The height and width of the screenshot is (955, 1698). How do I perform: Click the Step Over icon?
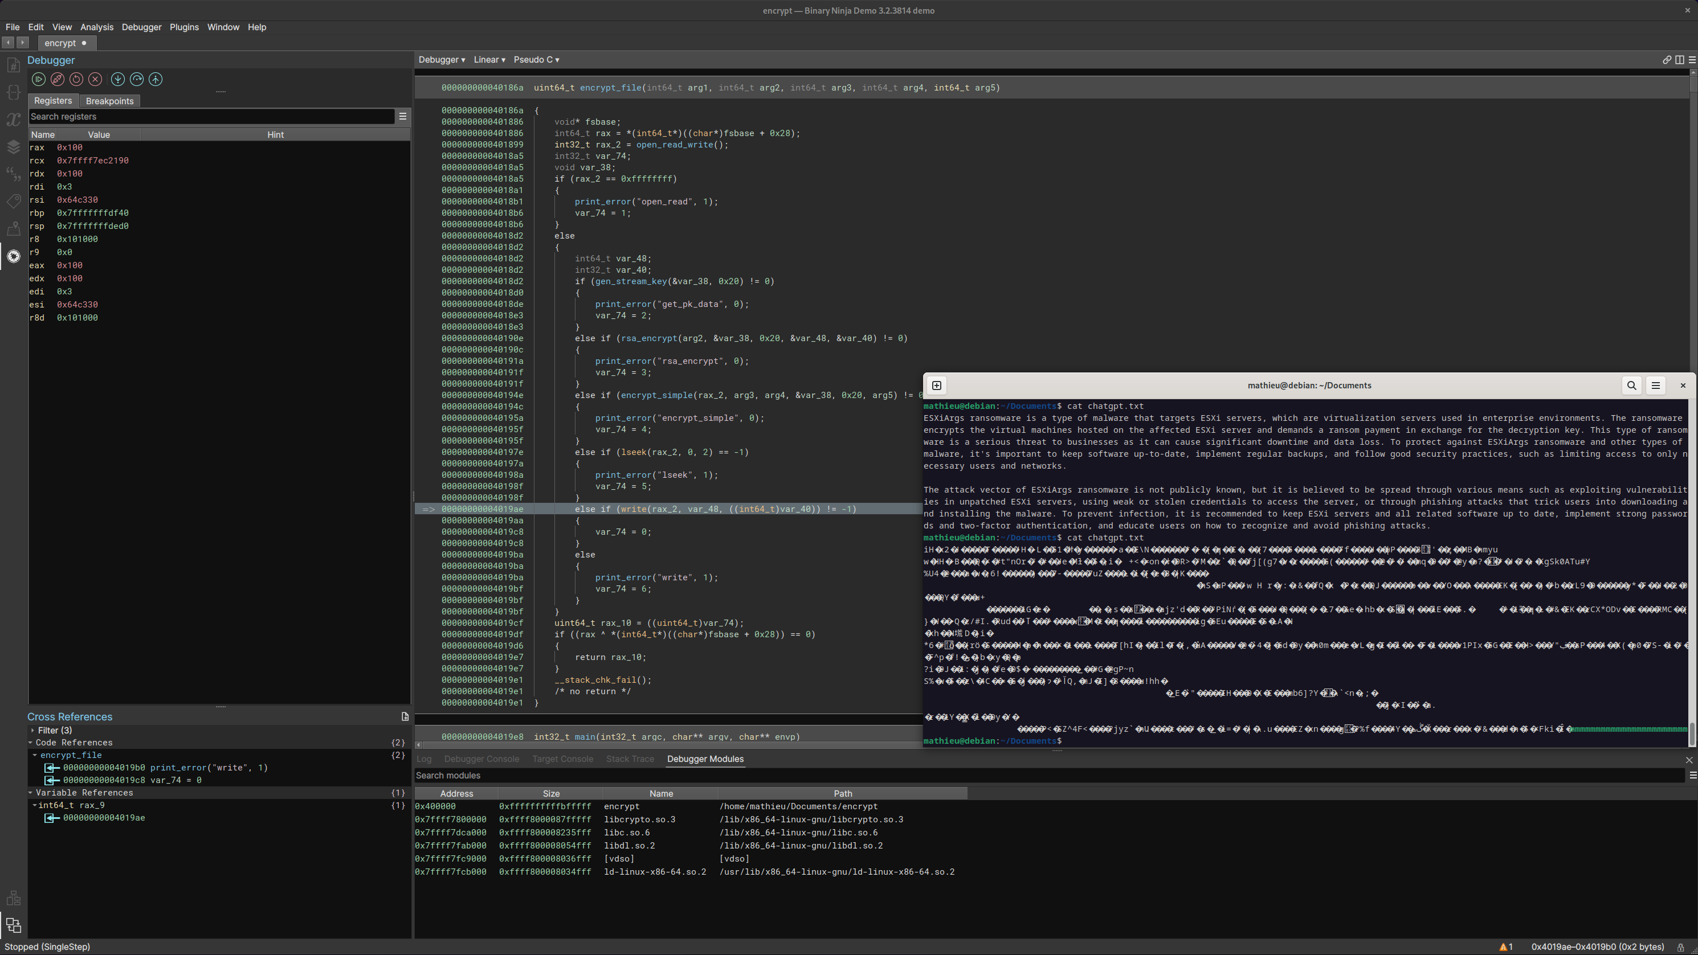137,79
